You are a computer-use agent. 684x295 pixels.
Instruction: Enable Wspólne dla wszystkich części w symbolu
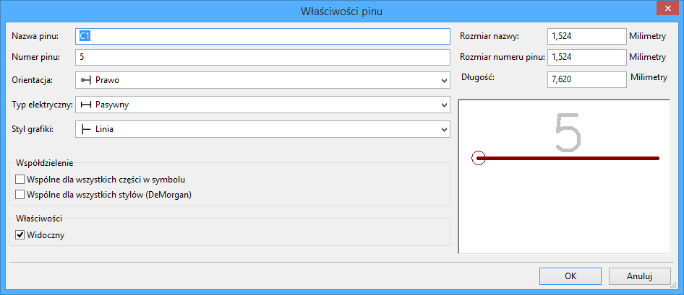click(x=20, y=179)
